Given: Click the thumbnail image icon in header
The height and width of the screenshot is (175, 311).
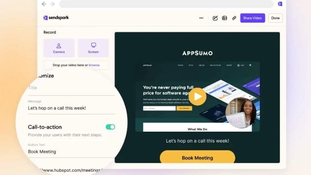Looking at the screenshot, I should [x=224, y=18].
